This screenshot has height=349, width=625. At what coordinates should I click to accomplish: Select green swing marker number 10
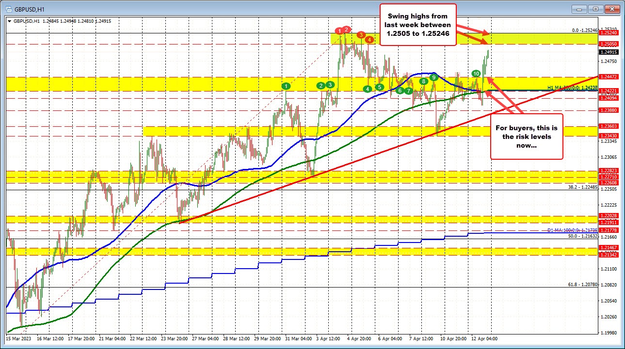pyautogui.click(x=476, y=74)
